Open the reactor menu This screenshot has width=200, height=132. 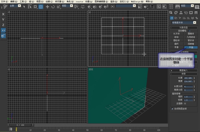pos(79,2)
